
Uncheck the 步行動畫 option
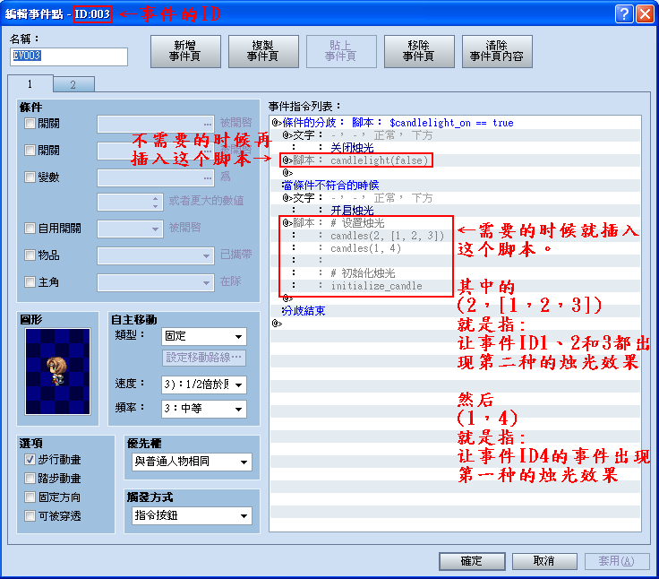[x=30, y=460]
